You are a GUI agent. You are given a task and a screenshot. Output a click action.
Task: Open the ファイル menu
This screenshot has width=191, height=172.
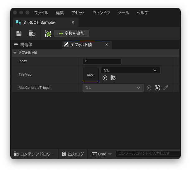[41, 13]
